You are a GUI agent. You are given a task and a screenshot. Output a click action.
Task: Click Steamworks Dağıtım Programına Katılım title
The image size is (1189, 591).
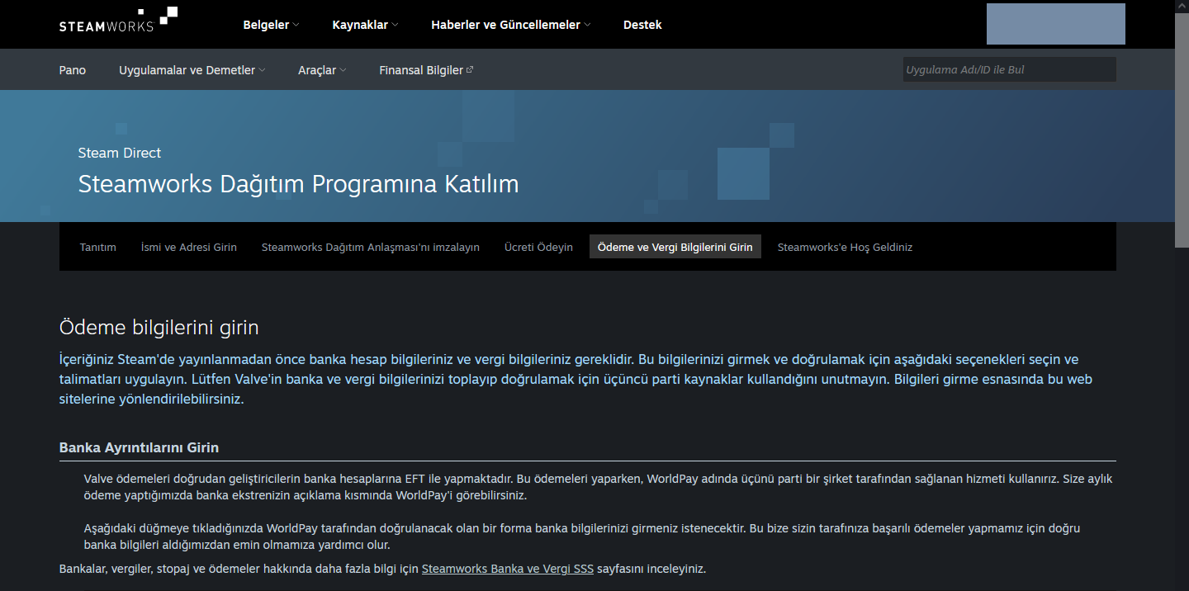[x=299, y=184]
